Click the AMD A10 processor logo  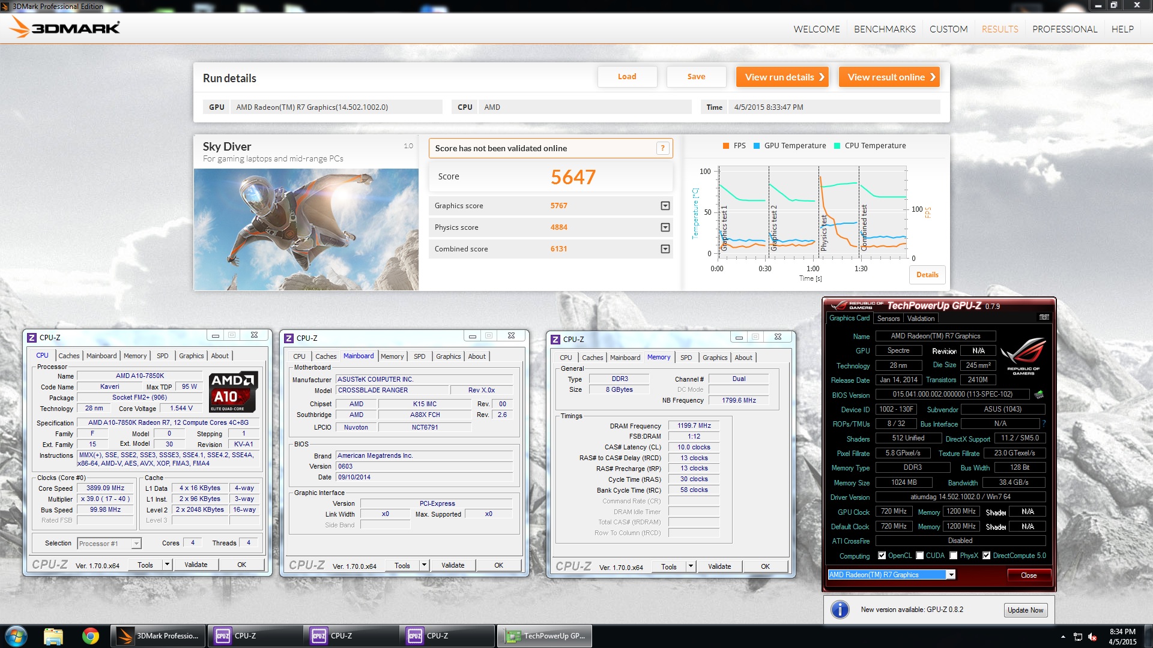[234, 392]
